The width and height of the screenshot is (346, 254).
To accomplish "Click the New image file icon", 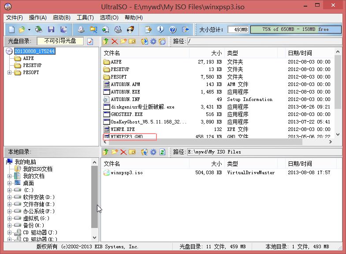I will 12,30.
